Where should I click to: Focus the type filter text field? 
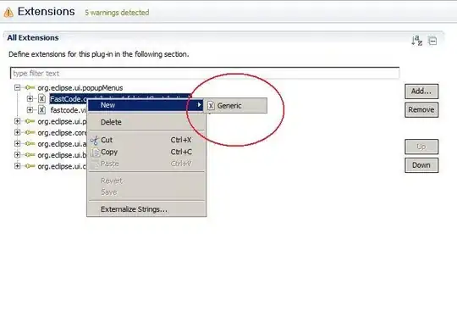(205, 73)
